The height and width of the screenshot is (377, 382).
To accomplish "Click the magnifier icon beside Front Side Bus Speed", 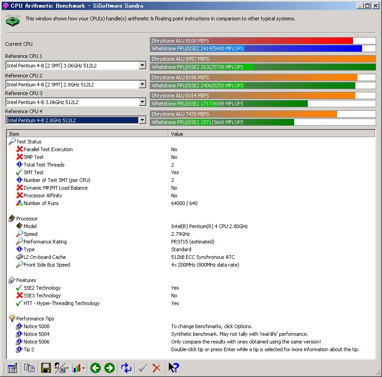I will pyautogui.click(x=19, y=264).
